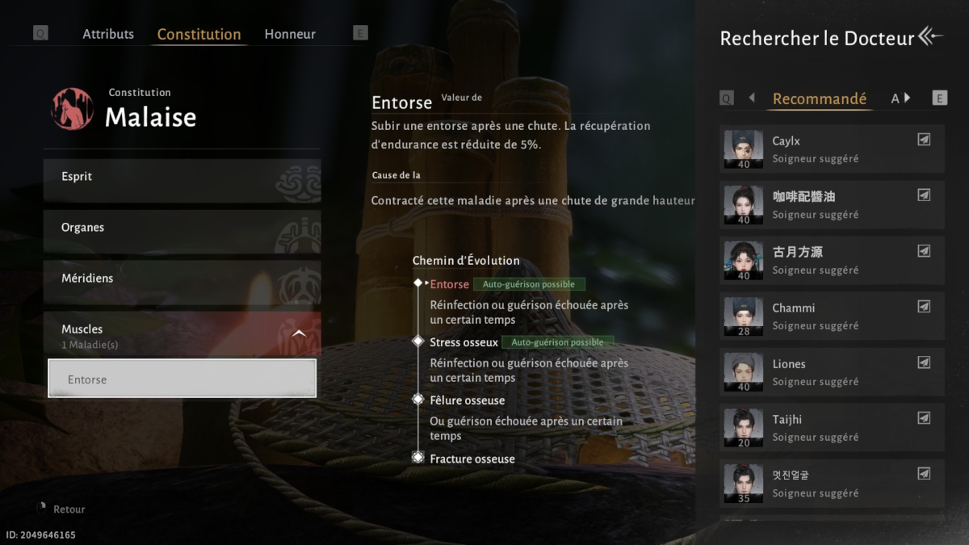Click the send icon next to Caylx
This screenshot has width=969, height=545.
(924, 140)
